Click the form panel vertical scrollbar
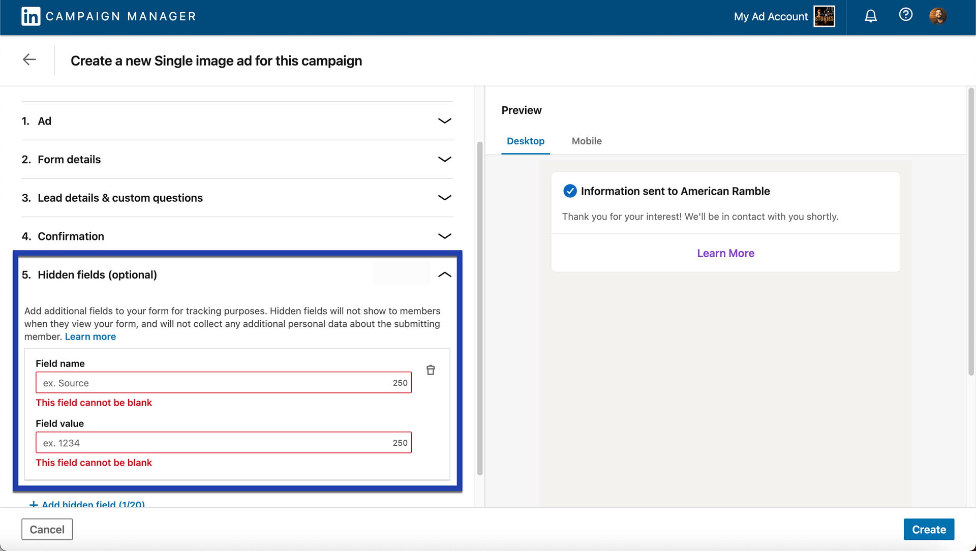The image size is (976, 551). (x=479, y=308)
